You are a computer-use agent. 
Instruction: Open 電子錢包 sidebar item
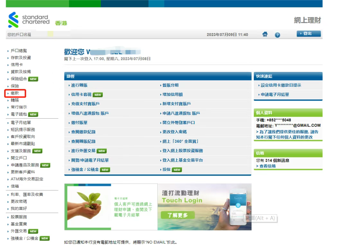click(x=19, y=114)
